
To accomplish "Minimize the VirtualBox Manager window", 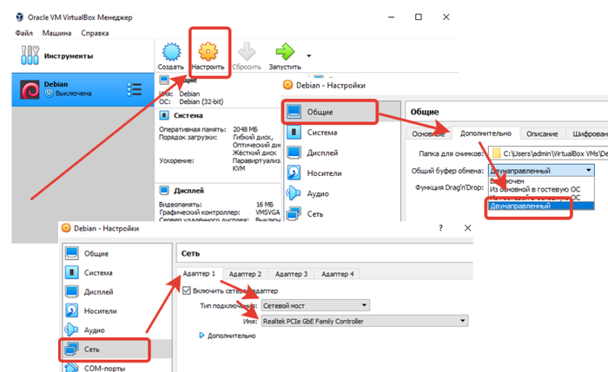I will (x=391, y=17).
